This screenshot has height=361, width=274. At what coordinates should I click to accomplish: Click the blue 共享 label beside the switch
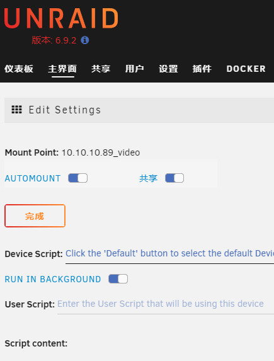(148, 178)
